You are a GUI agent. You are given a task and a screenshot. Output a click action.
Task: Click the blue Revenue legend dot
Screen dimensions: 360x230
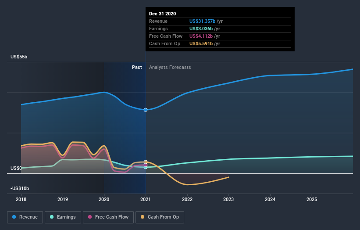point(14,217)
